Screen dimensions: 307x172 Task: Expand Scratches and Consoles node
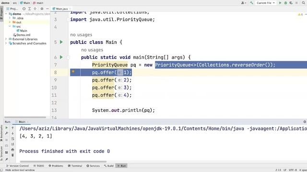tap(6, 43)
